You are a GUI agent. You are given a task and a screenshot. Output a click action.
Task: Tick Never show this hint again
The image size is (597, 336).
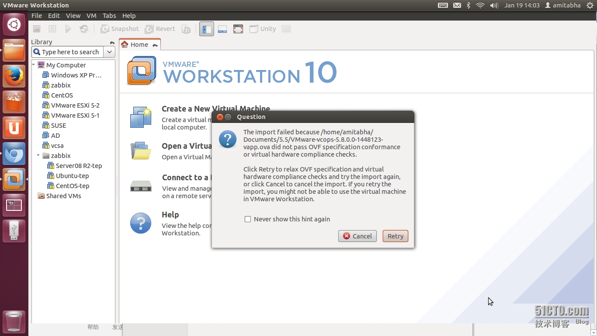(248, 219)
